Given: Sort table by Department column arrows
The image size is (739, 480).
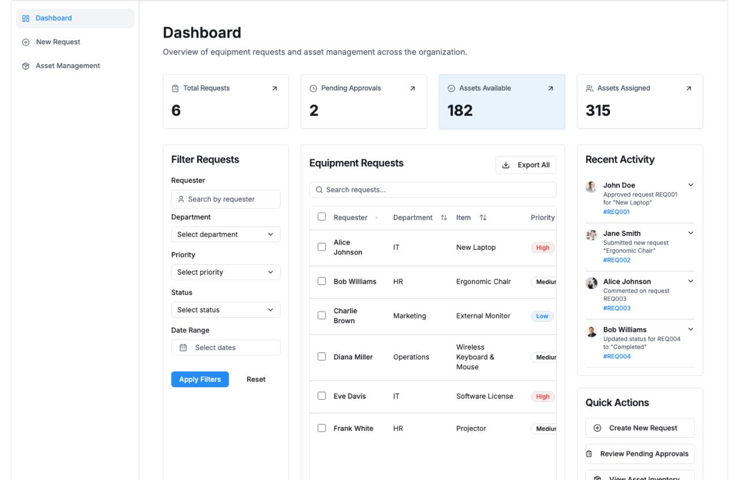Looking at the screenshot, I should (x=444, y=217).
